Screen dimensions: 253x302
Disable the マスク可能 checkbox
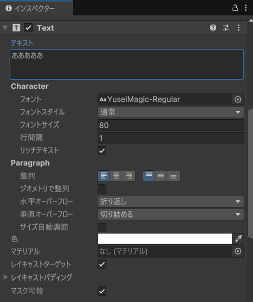(101, 291)
